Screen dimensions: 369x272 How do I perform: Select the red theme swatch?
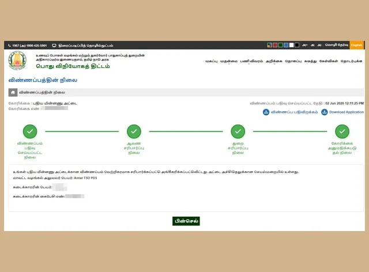click(275, 45)
